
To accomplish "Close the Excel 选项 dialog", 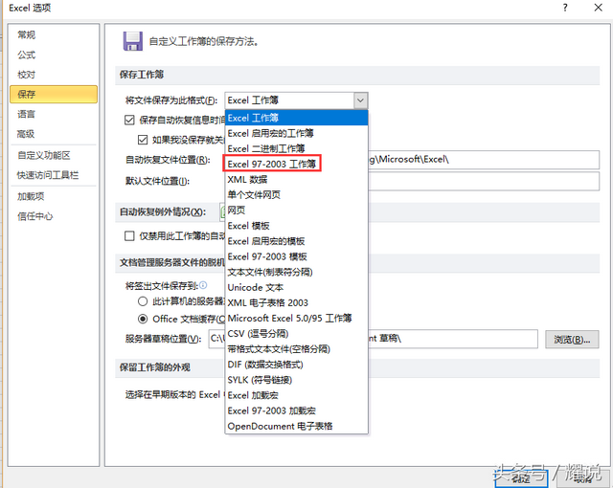I will point(598,8).
